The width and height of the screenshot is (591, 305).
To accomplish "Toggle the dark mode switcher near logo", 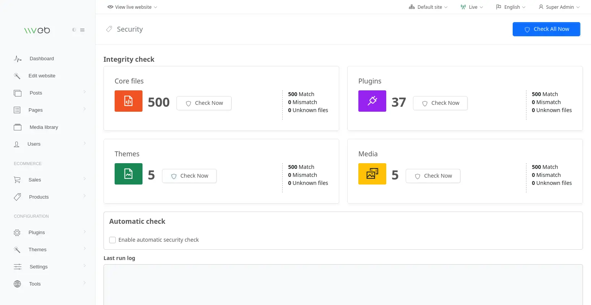I will [74, 30].
